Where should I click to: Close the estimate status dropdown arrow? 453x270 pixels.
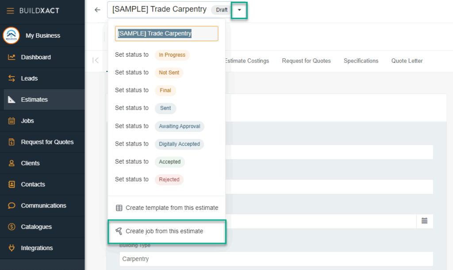239,10
